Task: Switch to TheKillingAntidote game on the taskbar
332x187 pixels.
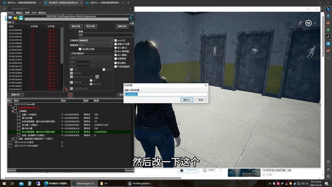Action: [140, 183]
